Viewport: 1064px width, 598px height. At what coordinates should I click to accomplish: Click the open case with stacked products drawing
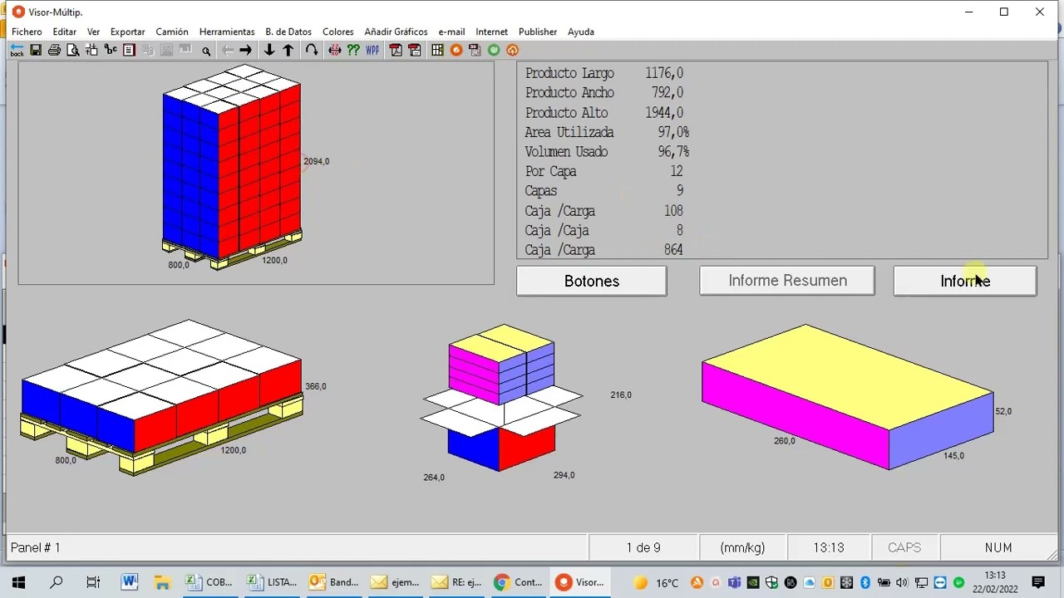(501, 397)
